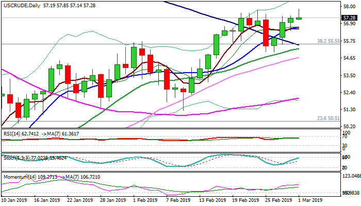
Task: Click the Momentum(14) indicator label
Action: pos(21,177)
